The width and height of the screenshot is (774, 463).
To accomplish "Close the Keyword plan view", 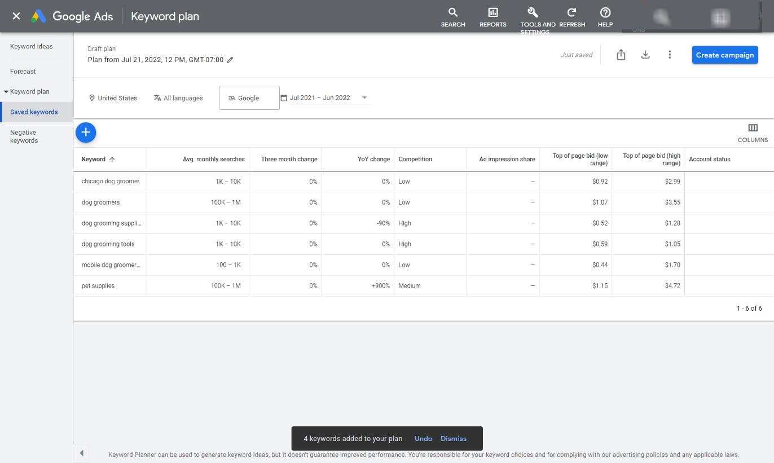I will point(16,16).
